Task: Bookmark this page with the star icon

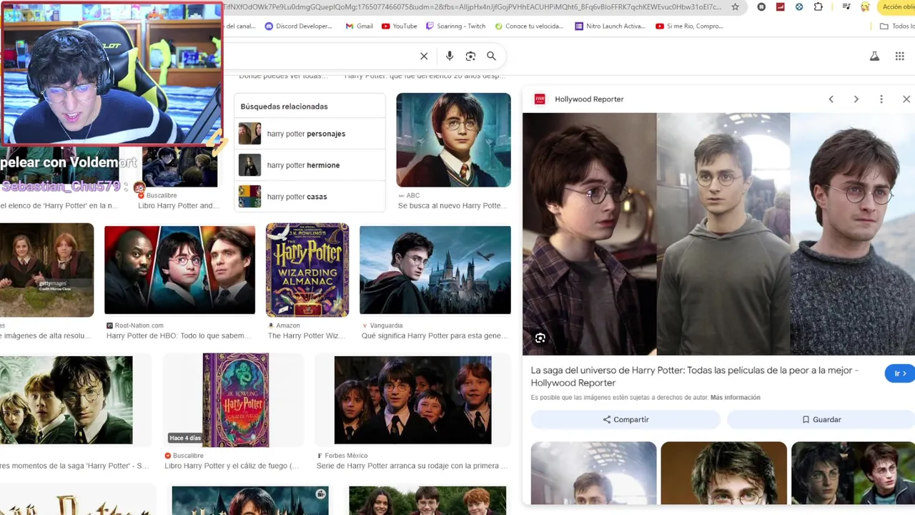Action: click(x=736, y=7)
